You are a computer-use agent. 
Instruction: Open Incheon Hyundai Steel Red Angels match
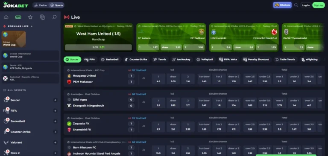(x=97, y=154)
